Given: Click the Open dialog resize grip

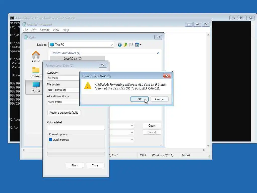Looking at the screenshot, I should click(161, 144).
